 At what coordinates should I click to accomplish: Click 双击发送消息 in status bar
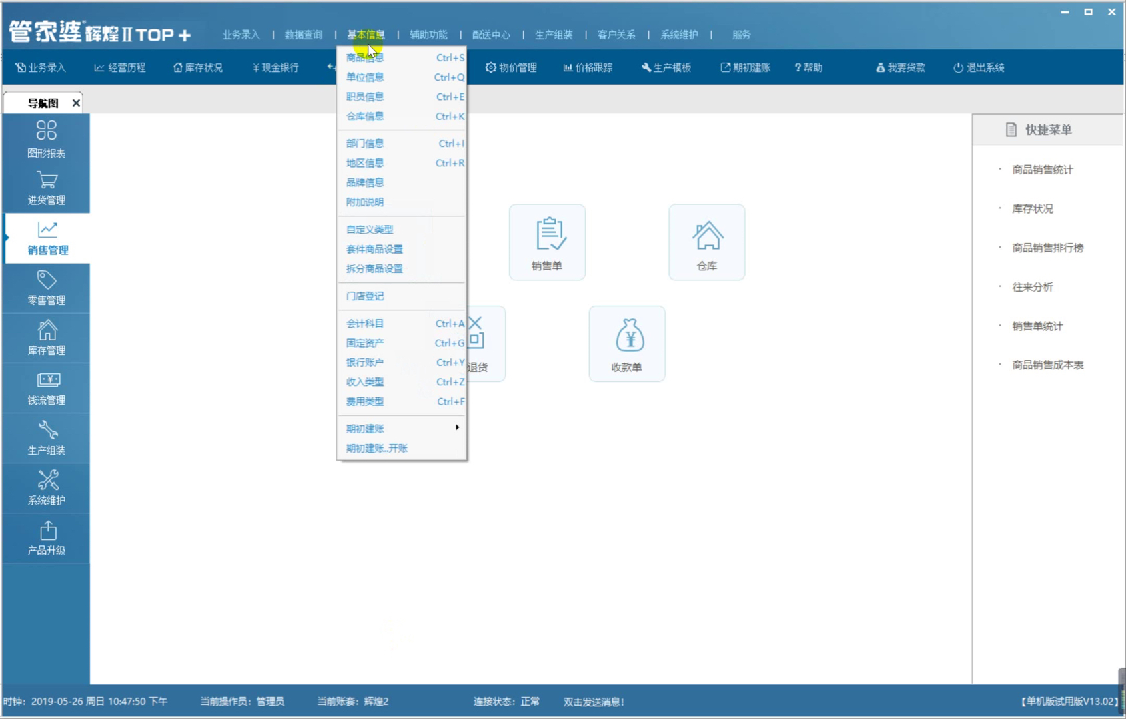tap(594, 702)
